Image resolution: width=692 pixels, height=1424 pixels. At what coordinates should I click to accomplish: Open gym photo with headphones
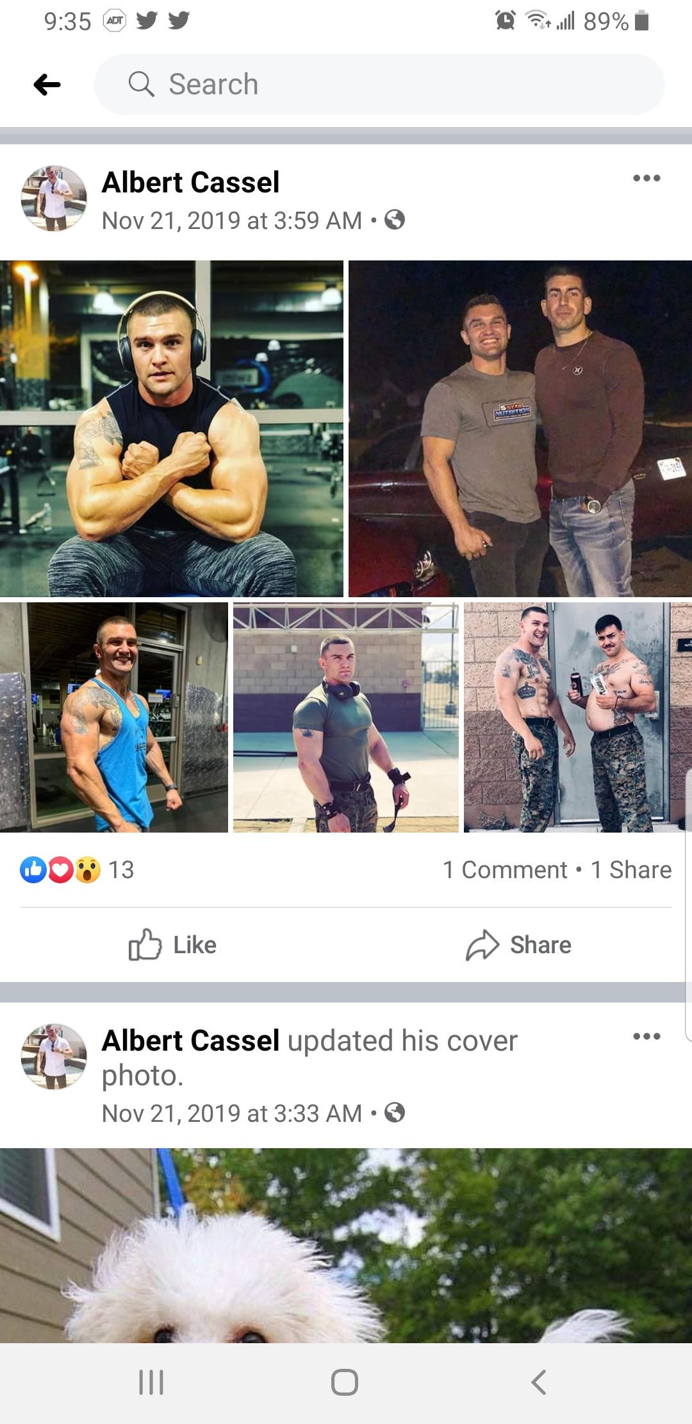(x=172, y=428)
